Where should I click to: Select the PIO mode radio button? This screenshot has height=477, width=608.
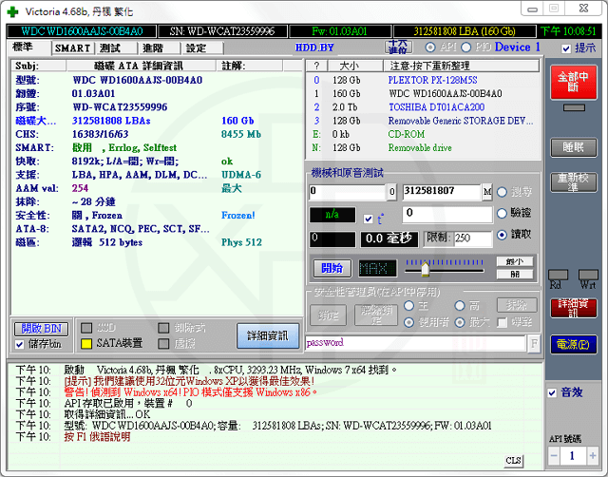click(x=466, y=48)
